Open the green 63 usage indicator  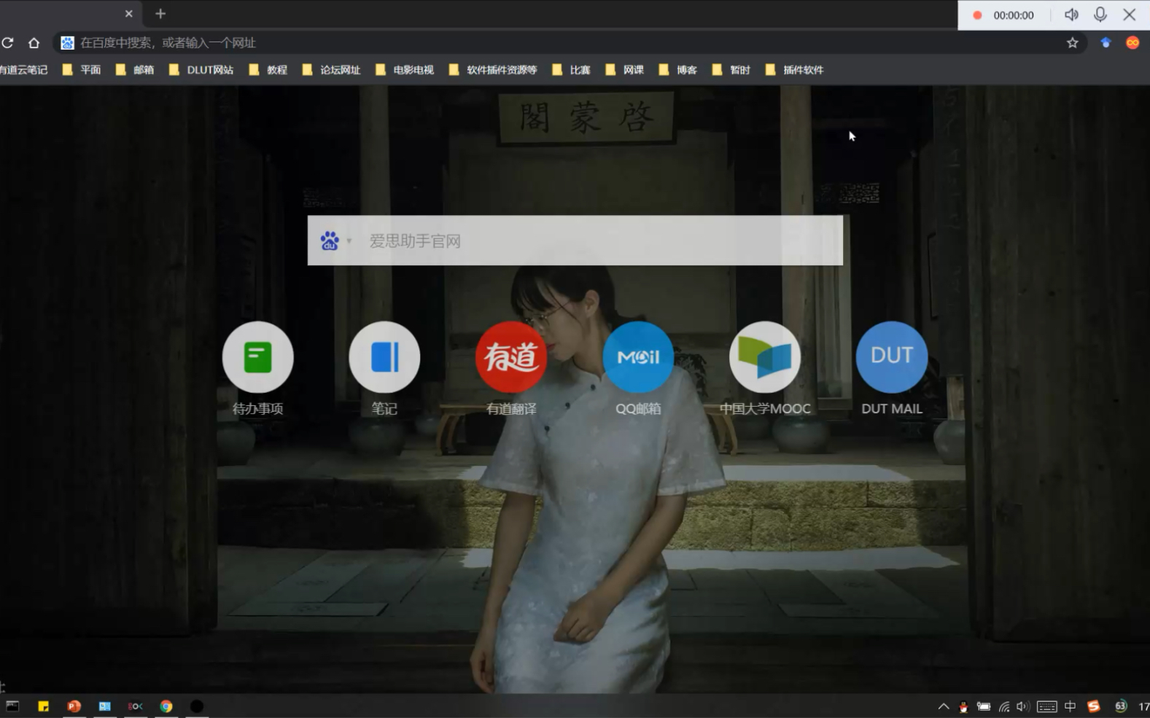click(1121, 706)
